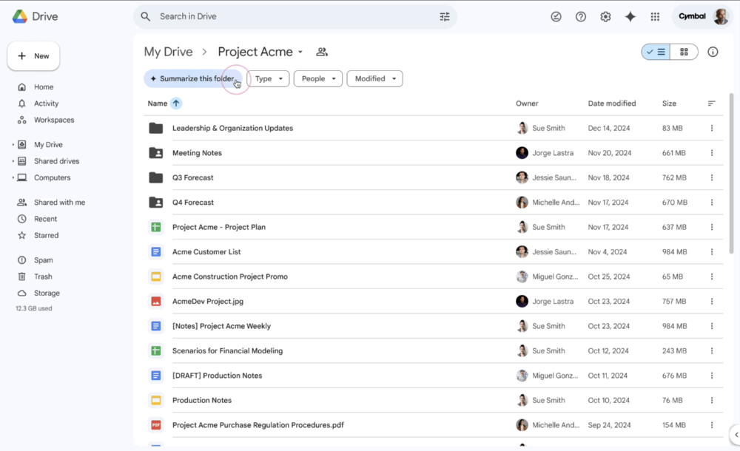This screenshot has width=740, height=451.
Task: Open the Help question mark icon
Action: pos(580,16)
